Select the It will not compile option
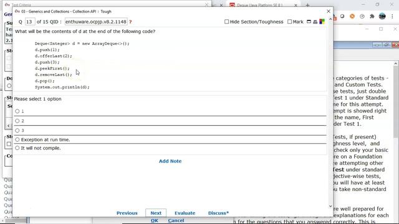 click(x=17, y=148)
